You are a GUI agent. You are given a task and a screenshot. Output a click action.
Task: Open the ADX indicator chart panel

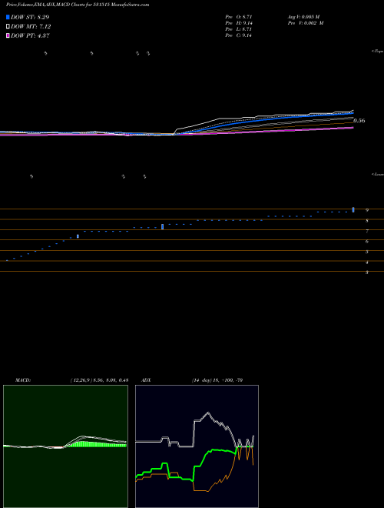coord(197,446)
